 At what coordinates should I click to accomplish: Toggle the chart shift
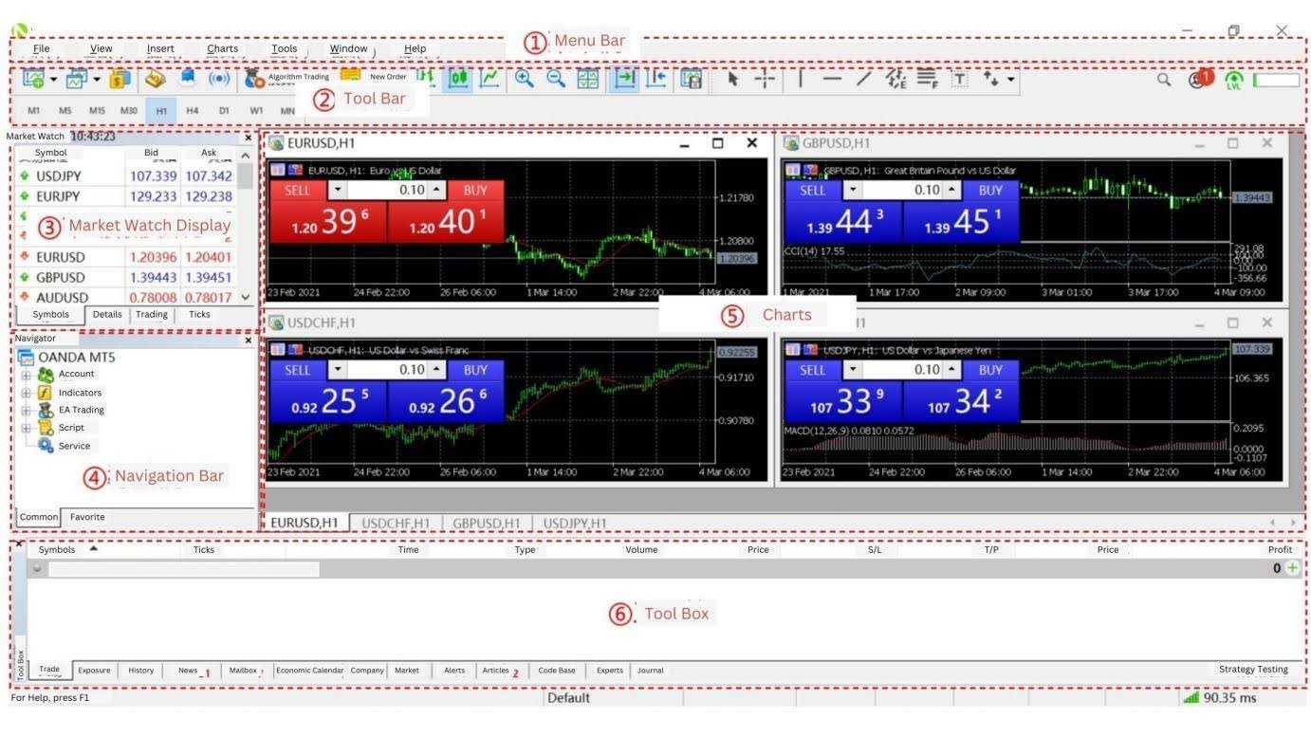[x=655, y=80]
